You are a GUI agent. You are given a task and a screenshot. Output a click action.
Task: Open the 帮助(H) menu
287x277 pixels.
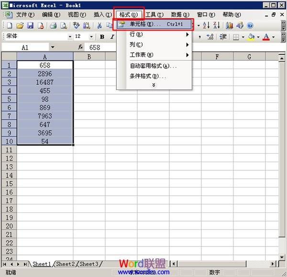tap(232, 15)
